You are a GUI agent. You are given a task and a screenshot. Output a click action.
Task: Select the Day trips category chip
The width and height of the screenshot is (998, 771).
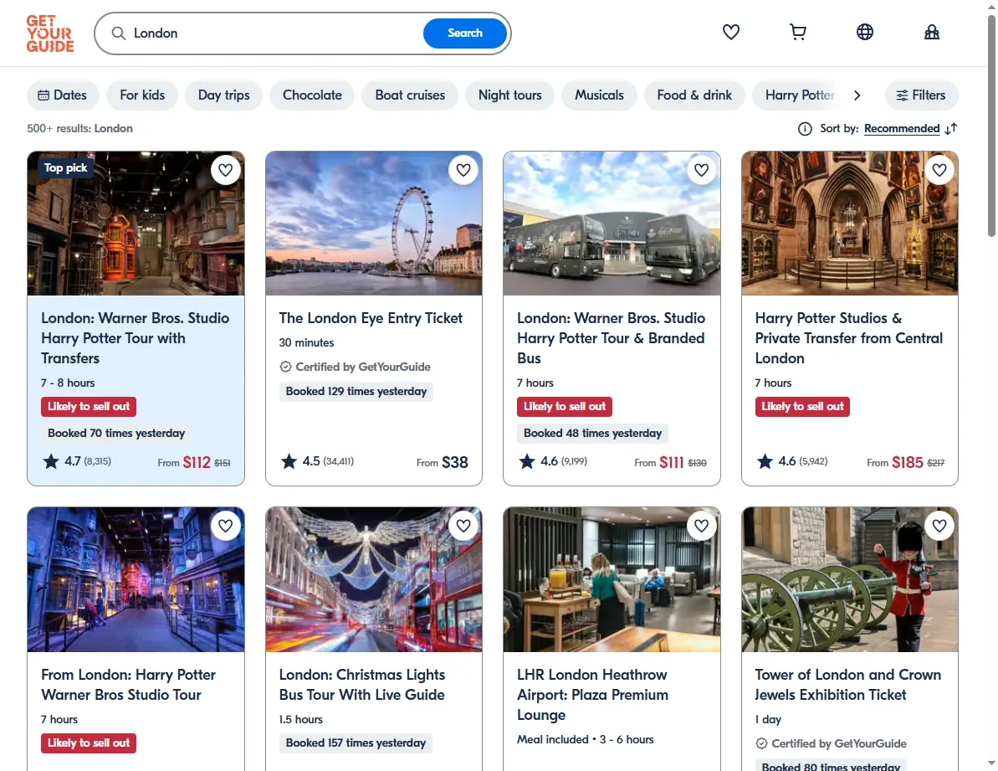click(x=223, y=95)
